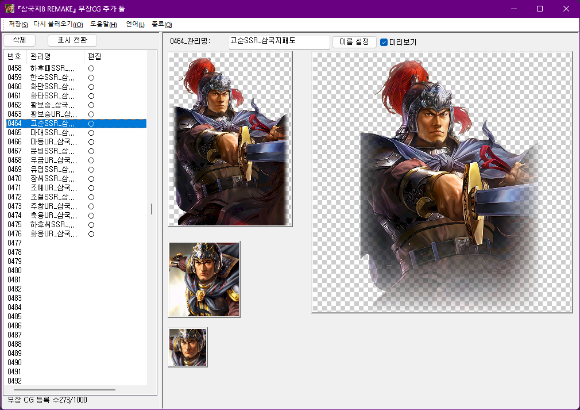Open the 다시 불러오기(O) menu

pyautogui.click(x=58, y=25)
